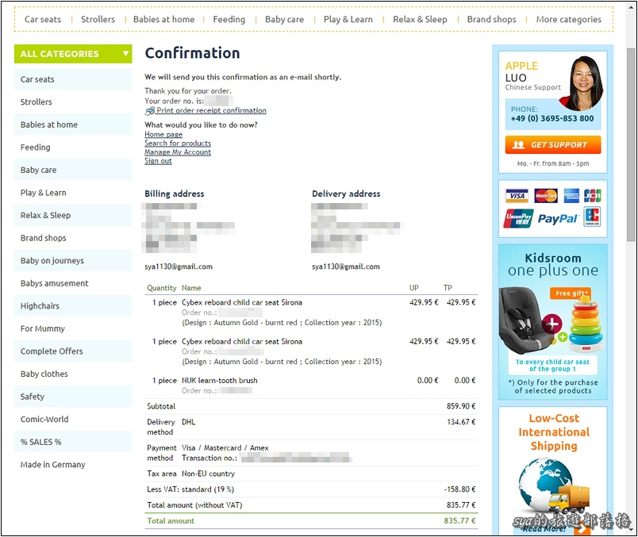
Task: Open the Comic-World category
Action: coord(73,420)
